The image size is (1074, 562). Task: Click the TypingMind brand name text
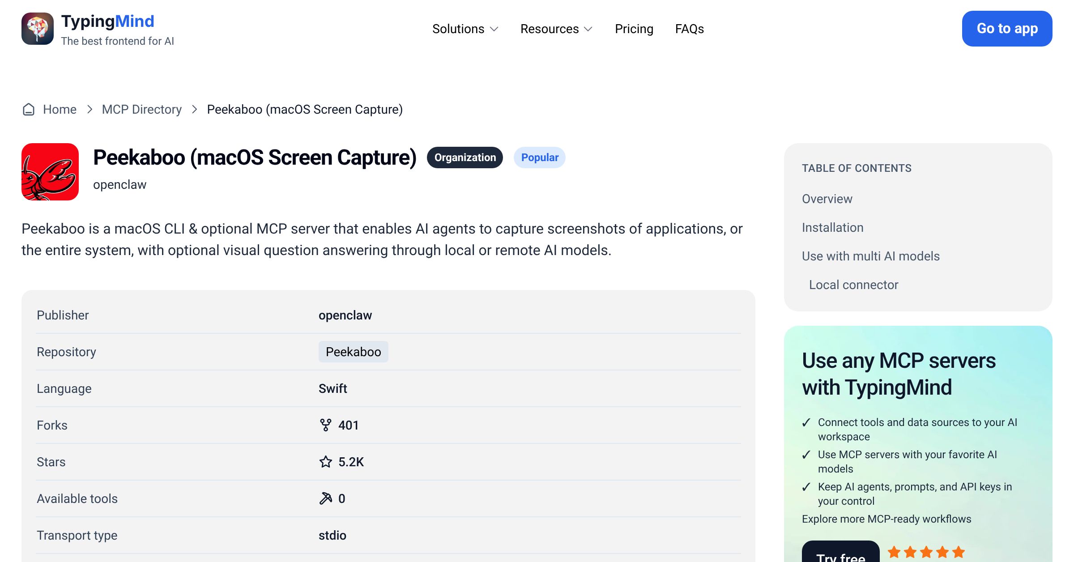click(107, 21)
